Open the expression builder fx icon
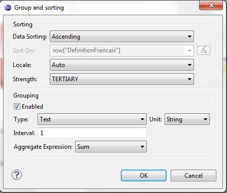 pyautogui.click(x=204, y=50)
